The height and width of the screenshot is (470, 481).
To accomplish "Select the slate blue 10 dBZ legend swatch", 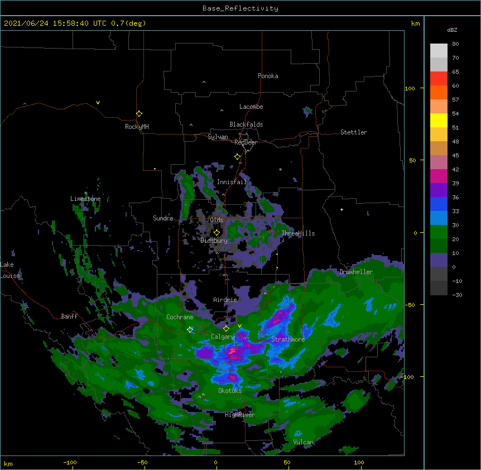I will point(439,260).
